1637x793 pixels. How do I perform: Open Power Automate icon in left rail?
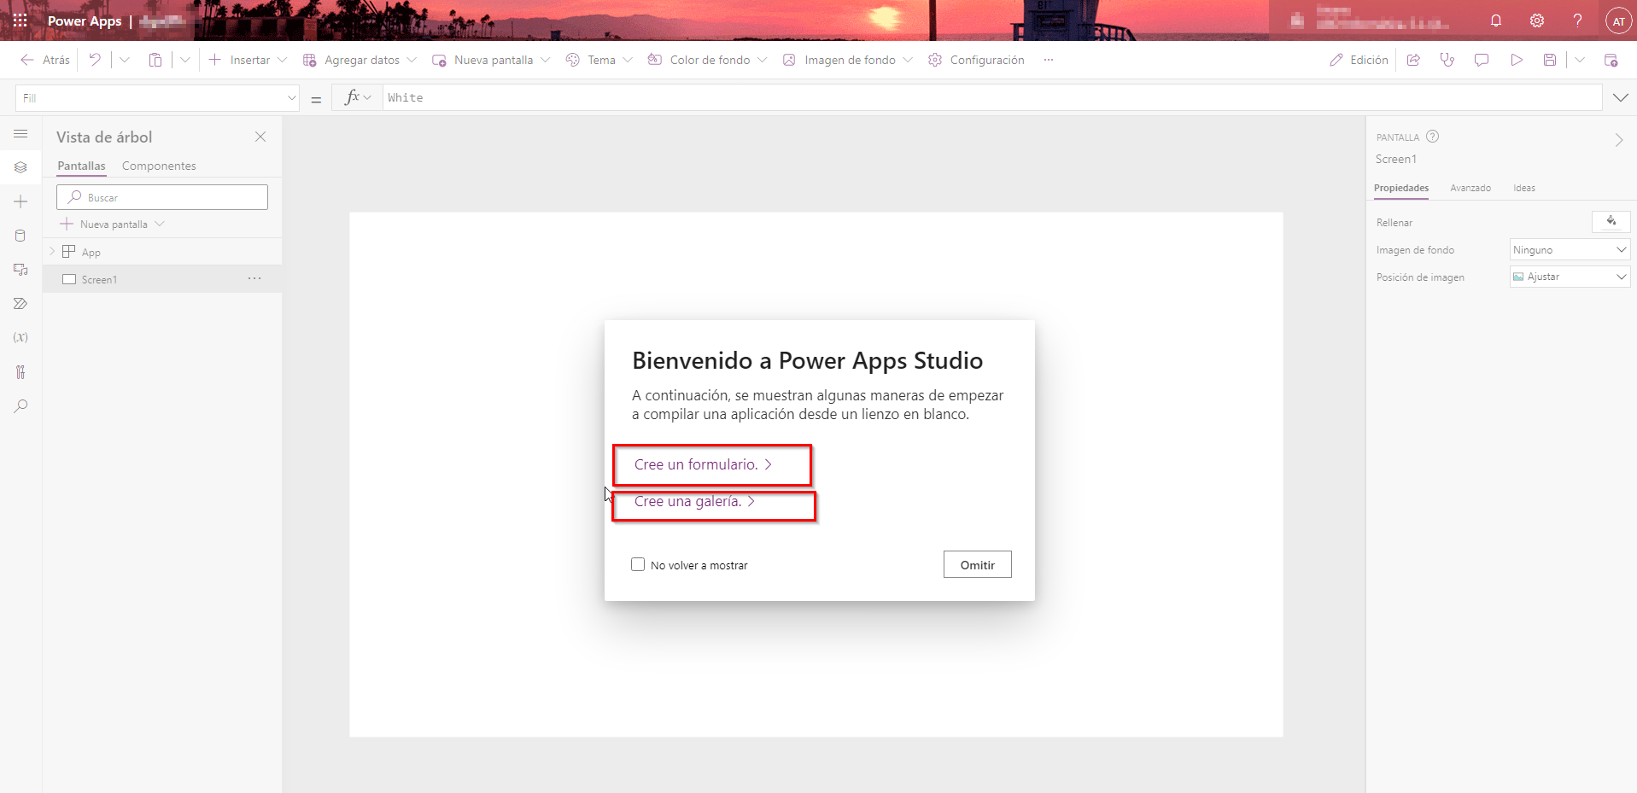[20, 304]
